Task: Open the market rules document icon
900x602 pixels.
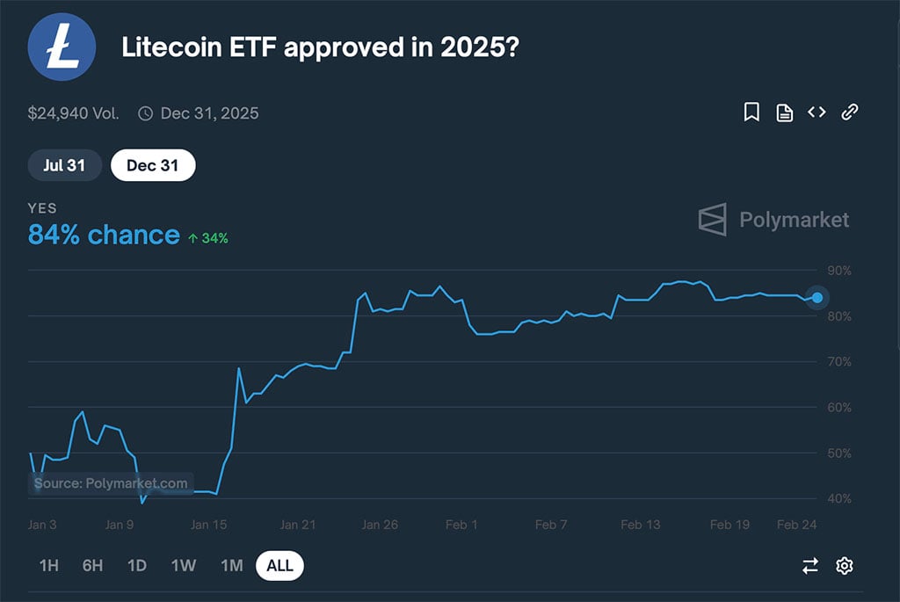Action: (x=784, y=112)
